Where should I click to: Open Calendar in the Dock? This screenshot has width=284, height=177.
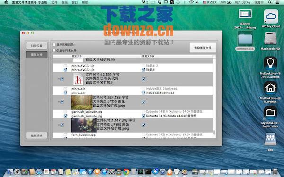click(53, 171)
